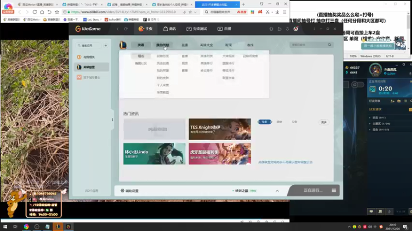
Task: Select the 公告 news filter
Action: click(295, 122)
